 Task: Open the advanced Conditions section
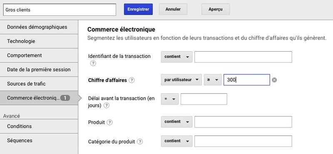(39, 126)
